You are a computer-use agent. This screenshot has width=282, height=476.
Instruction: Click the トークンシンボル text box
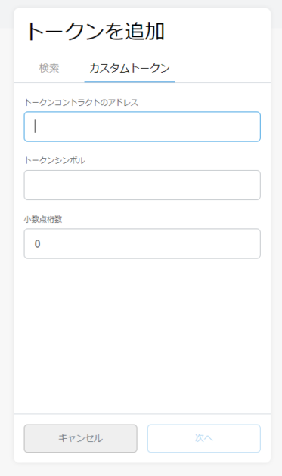[142, 185]
